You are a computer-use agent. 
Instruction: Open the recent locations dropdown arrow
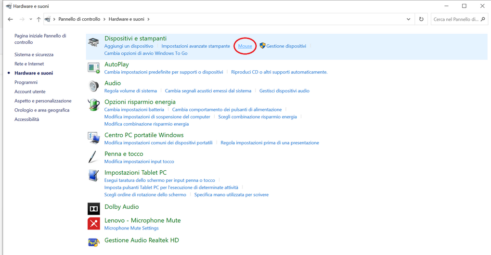[31, 19]
